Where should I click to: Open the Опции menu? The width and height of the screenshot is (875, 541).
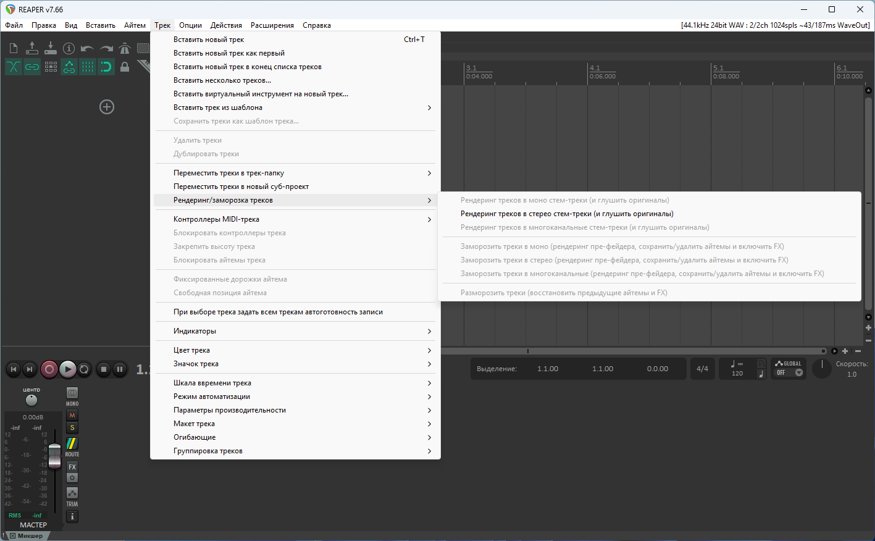pos(191,25)
